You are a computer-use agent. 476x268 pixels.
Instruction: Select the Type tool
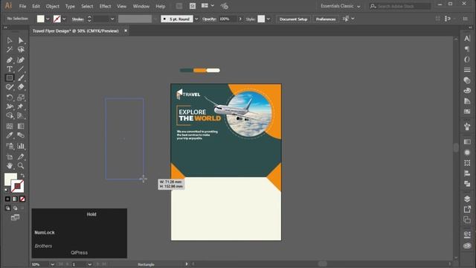[10, 69]
